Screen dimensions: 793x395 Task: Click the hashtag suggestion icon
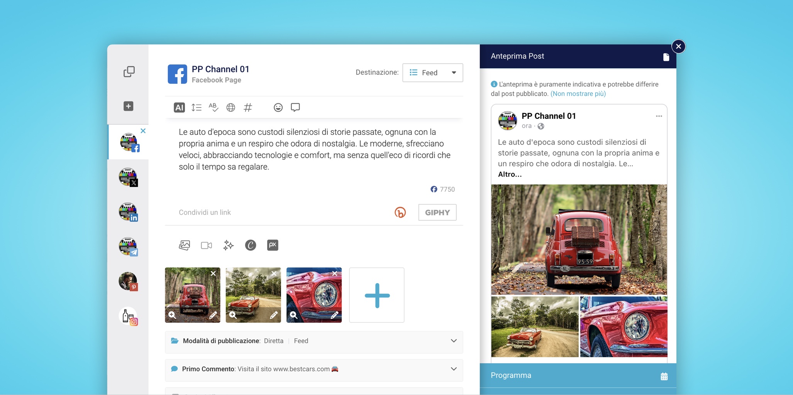point(248,108)
